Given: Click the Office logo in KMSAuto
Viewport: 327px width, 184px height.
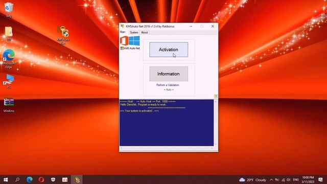Looking at the screenshot, I should click(x=124, y=41).
